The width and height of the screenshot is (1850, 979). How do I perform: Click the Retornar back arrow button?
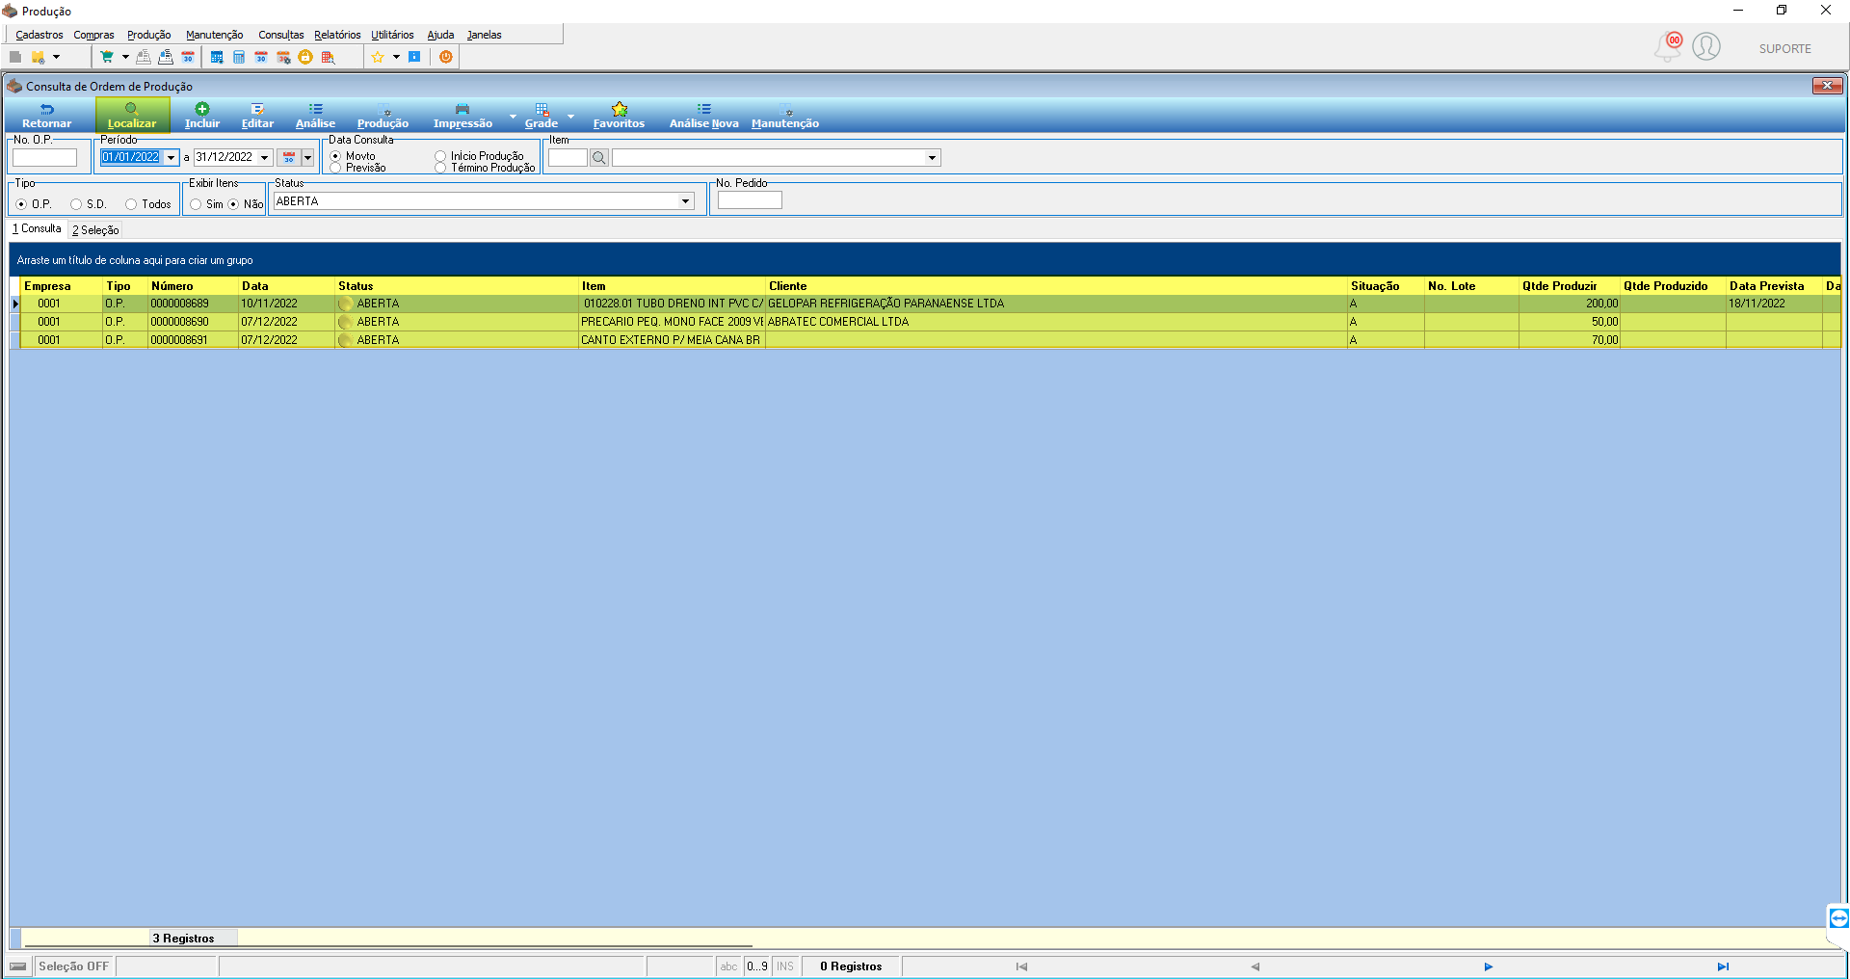pos(46,116)
